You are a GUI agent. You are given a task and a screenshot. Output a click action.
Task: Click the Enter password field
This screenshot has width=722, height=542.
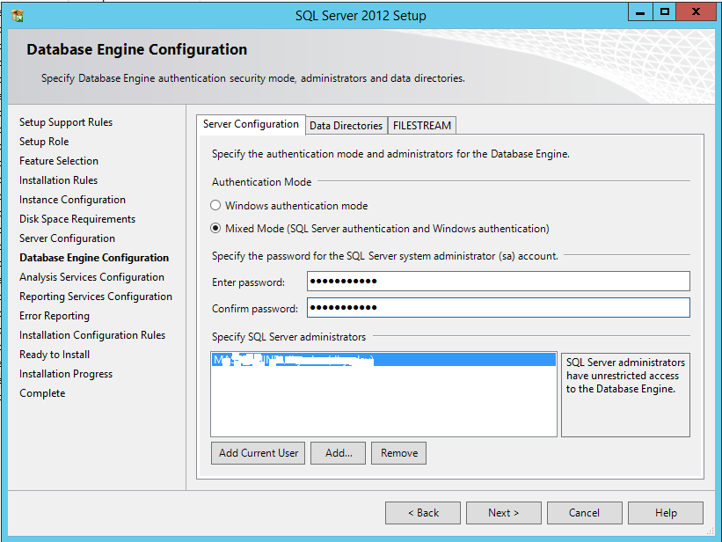pyautogui.click(x=498, y=282)
